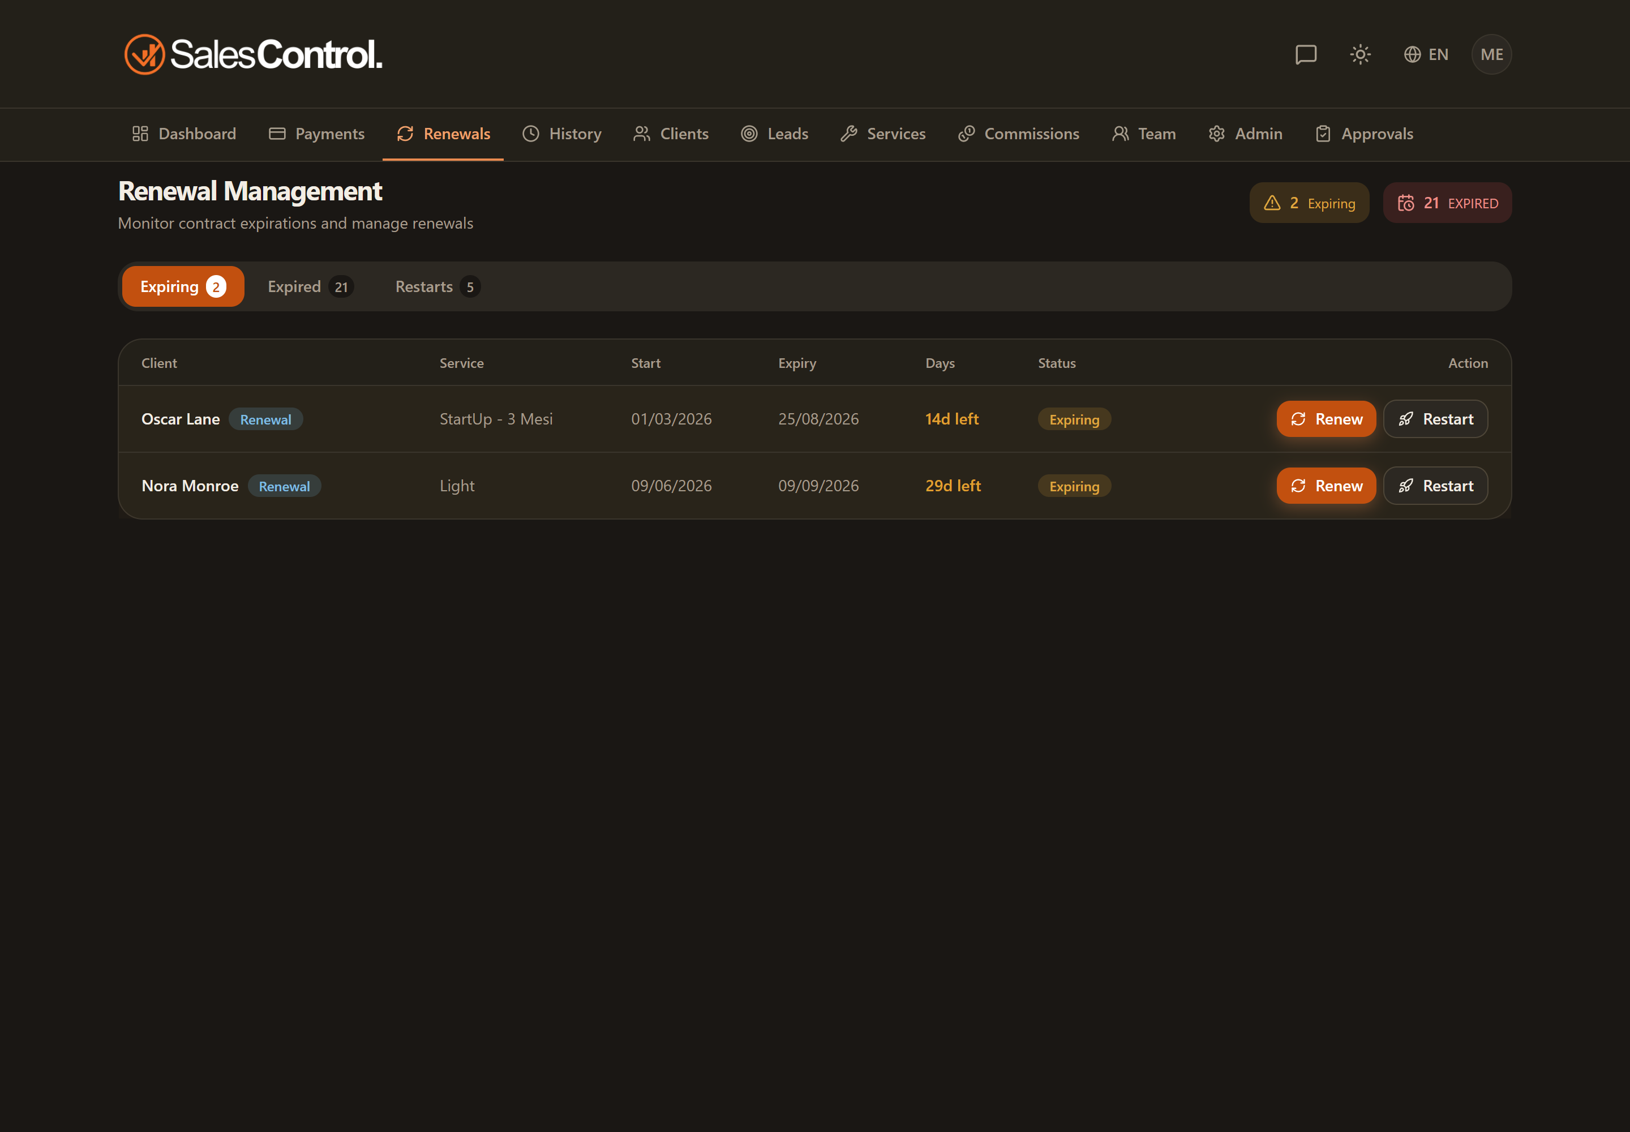
Task: Click the StartUp - 3 Mesi service cell
Action: (x=496, y=419)
